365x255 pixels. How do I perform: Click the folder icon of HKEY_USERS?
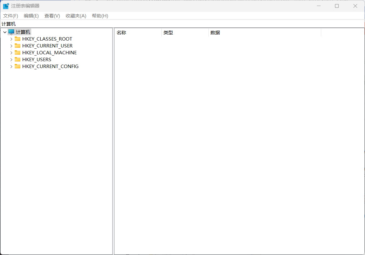18,59
